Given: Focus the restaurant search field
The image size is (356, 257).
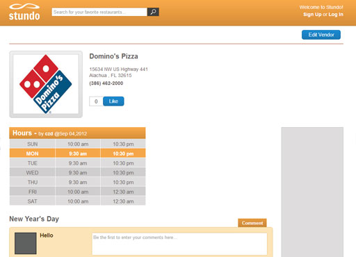Looking at the screenshot, I should coord(99,12).
